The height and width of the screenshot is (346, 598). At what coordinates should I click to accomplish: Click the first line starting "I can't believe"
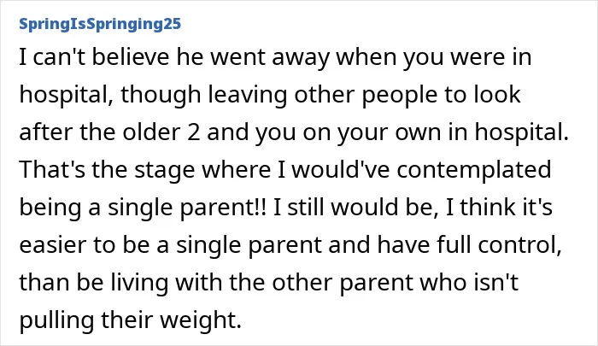tap(275, 57)
